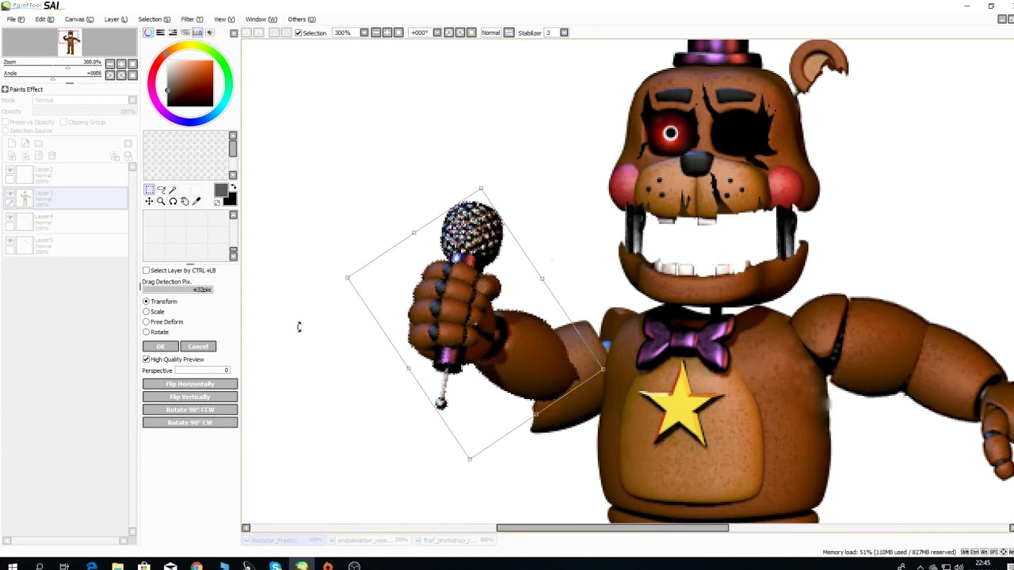The image size is (1014, 570).
Task: Open the Edit menu
Action: coord(44,19)
